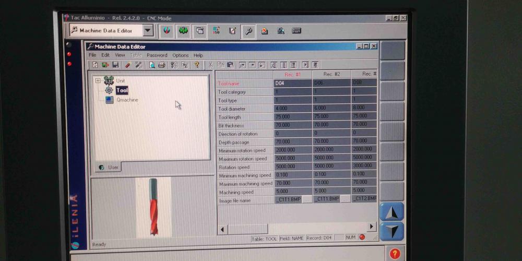Click the horizontal scrollbar right arrow
The image size is (522, 261).
(371, 227)
